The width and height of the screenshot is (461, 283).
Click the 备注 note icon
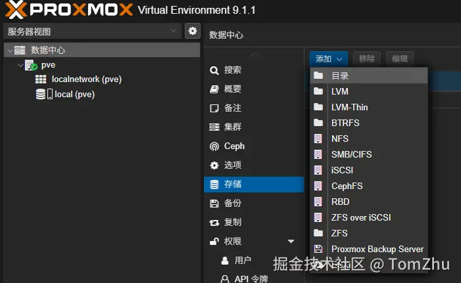[x=214, y=108]
